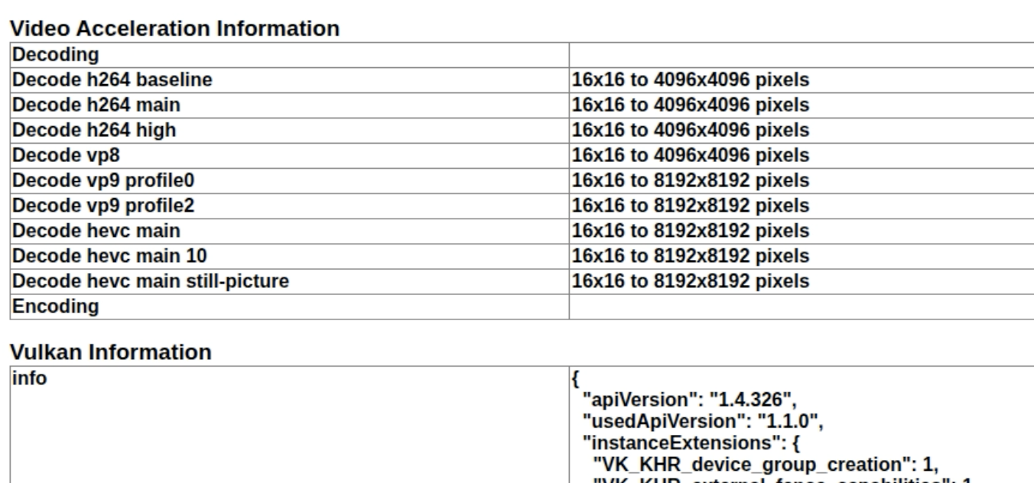The height and width of the screenshot is (483, 1034).
Task: Click the Decode hevc main still-picture label
Action: (x=151, y=281)
